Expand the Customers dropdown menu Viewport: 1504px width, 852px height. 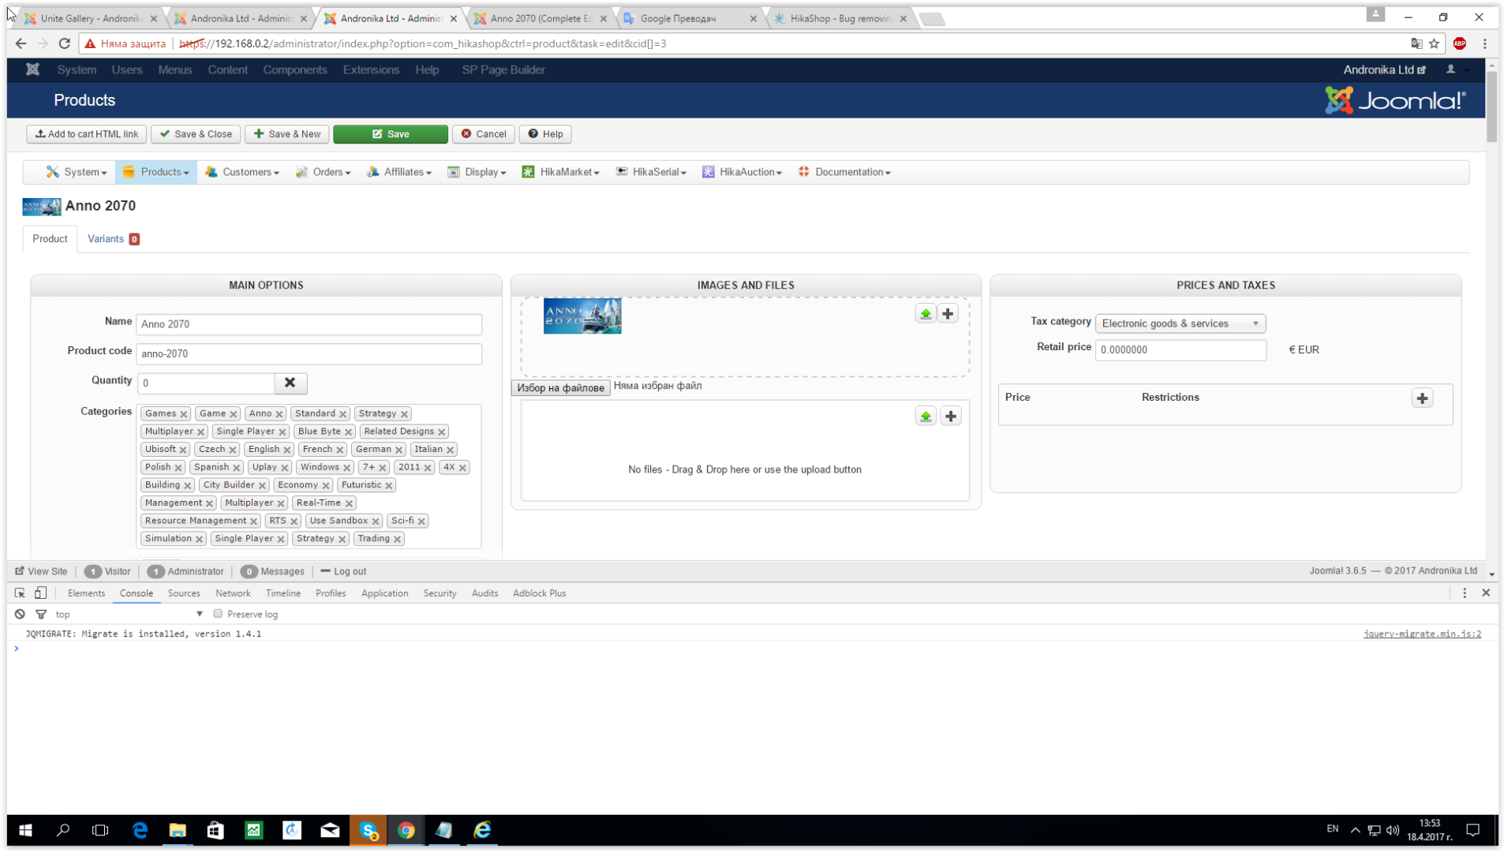coord(242,172)
